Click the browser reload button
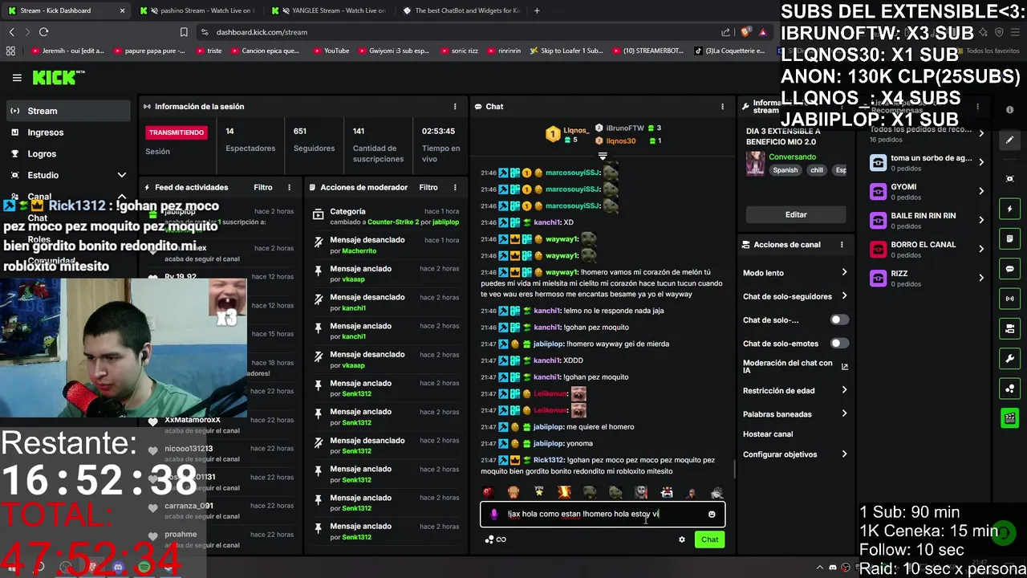Screen dimensions: 1027x578 (x=43, y=32)
